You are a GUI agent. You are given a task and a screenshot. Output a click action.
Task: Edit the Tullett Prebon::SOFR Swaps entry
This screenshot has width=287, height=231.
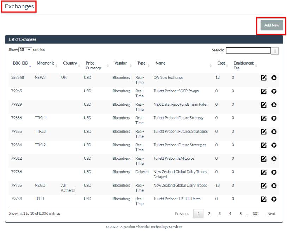point(263,91)
